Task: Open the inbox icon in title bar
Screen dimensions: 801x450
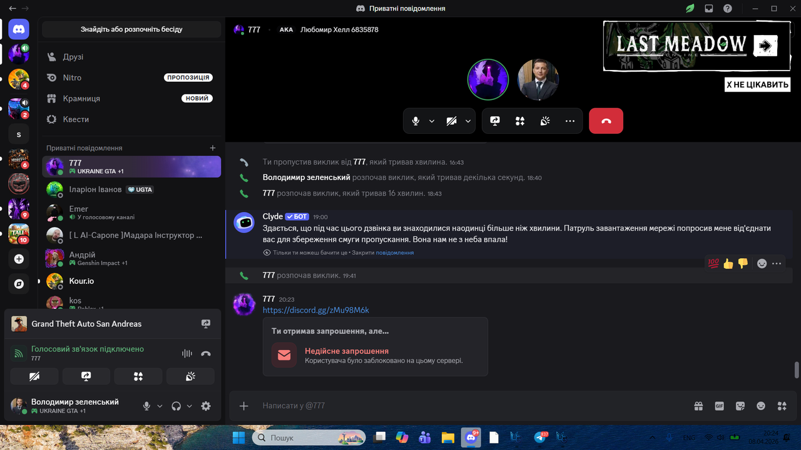Action: pyautogui.click(x=709, y=9)
